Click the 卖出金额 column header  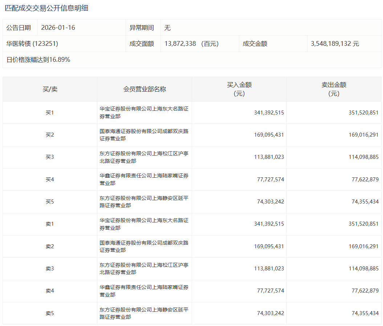334,89
